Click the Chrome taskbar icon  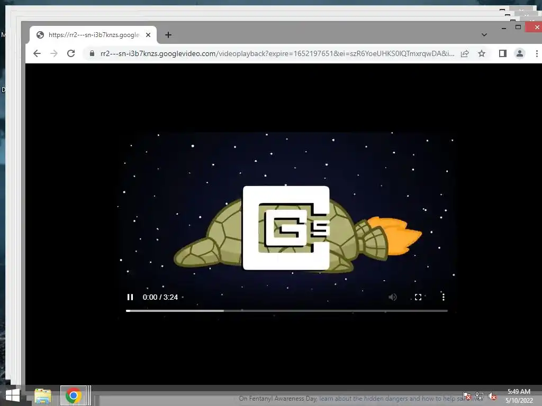[x=73, y=395]
